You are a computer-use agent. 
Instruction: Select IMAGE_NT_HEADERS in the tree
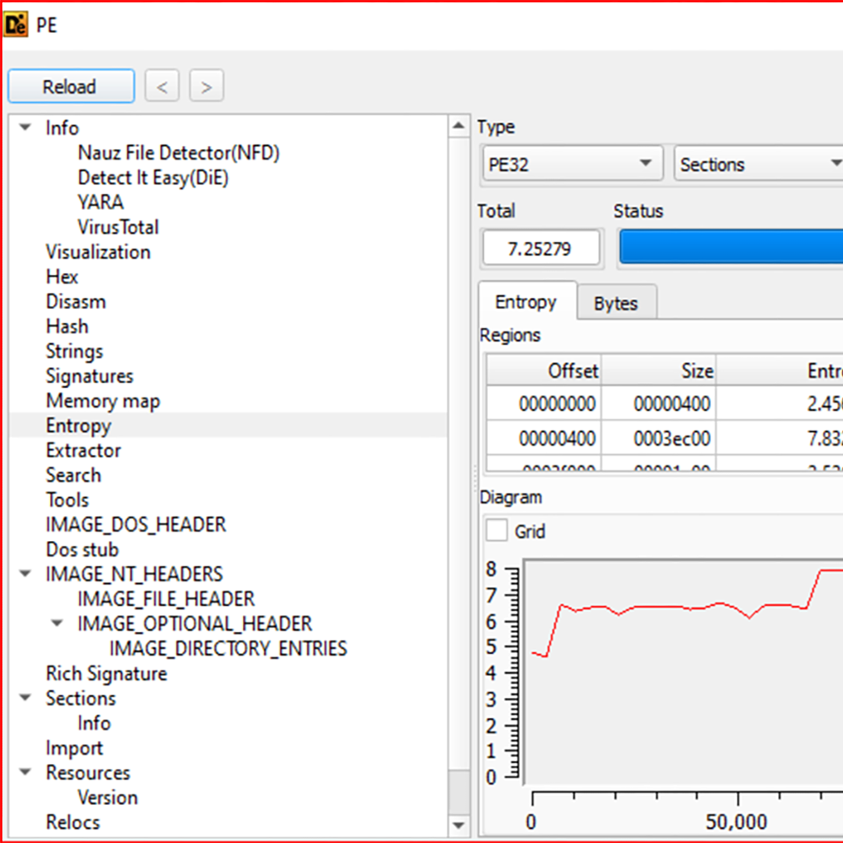tap(134, 574)
